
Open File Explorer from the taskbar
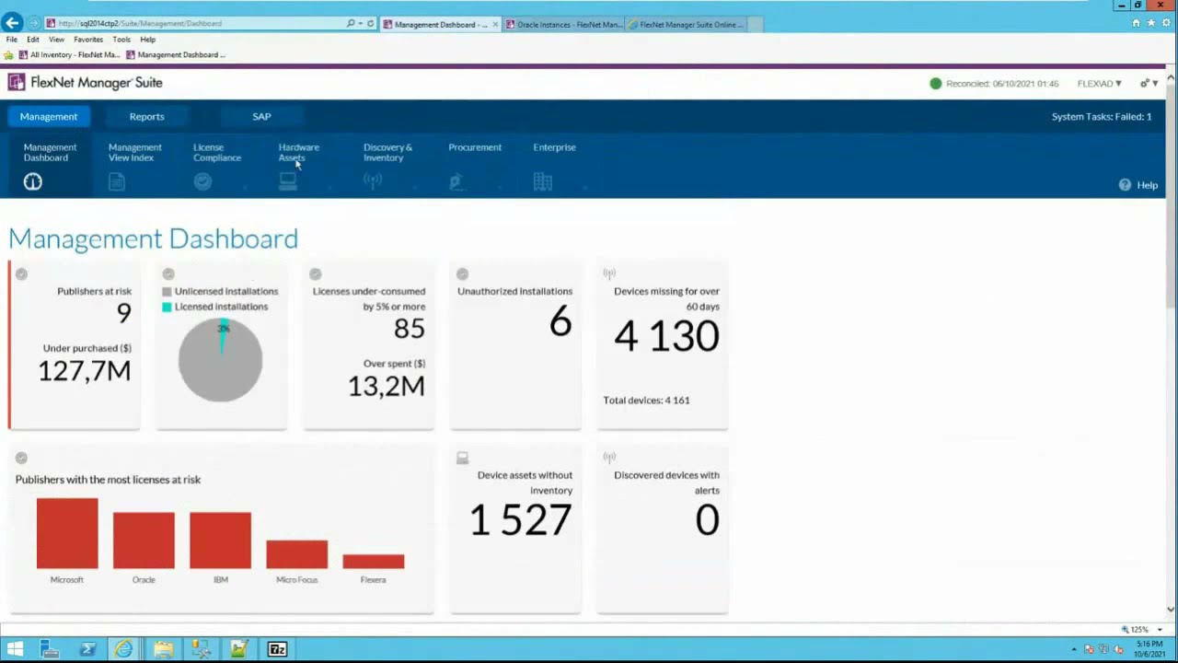pyautogui.click(x=163, y=649)
